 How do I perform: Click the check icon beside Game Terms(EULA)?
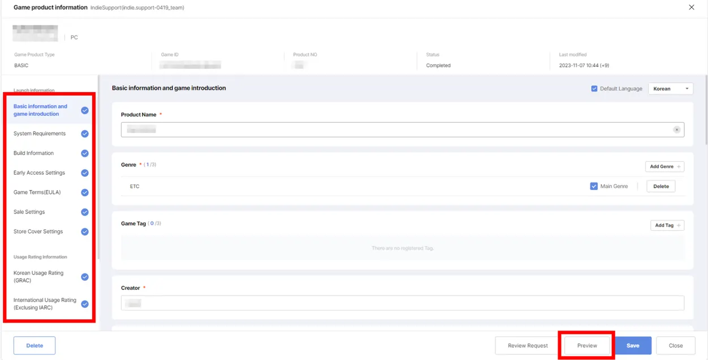[x=85, y=193]
